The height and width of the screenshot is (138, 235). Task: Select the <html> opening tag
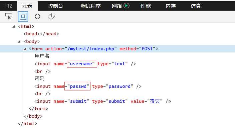point(26,27)
